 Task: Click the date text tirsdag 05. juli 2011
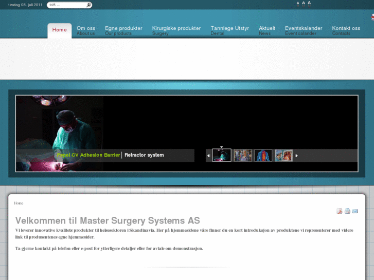25,5
